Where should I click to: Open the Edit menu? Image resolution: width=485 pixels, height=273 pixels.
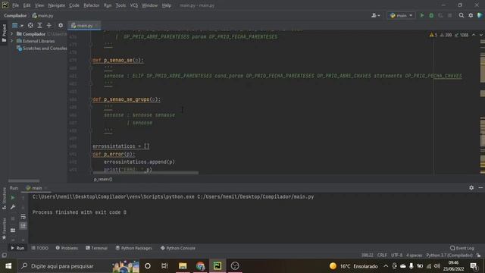(x=27, y=5)
